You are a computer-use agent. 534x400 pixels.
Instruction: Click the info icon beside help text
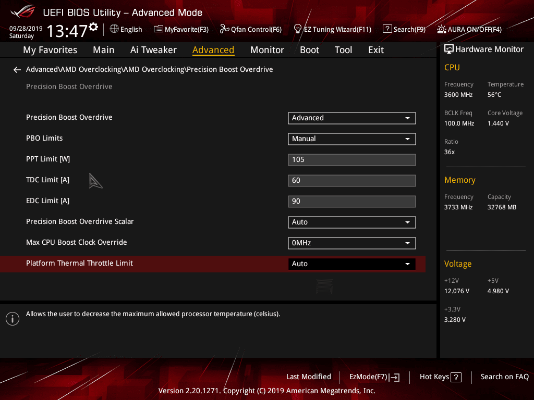[x=13, y=319]
